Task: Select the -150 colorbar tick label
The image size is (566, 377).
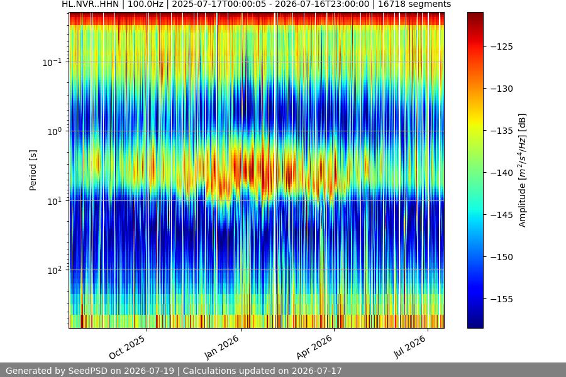Action: click(x=502, y=257)
